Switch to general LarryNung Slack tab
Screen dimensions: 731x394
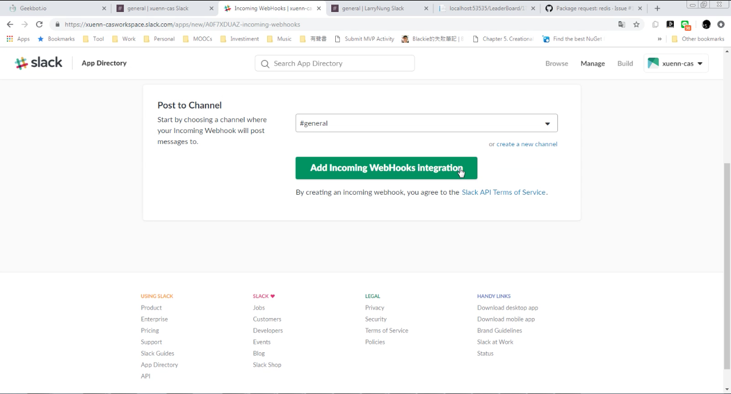pyautogui.click(x=378, y=9)
